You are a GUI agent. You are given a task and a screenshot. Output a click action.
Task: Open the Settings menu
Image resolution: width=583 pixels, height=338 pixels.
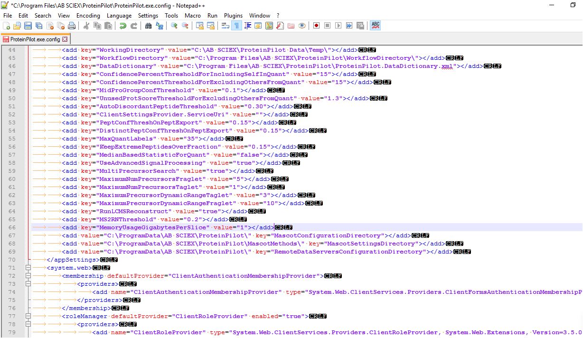click(148, 16)
